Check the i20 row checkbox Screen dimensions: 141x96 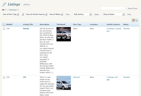point(4,77)
